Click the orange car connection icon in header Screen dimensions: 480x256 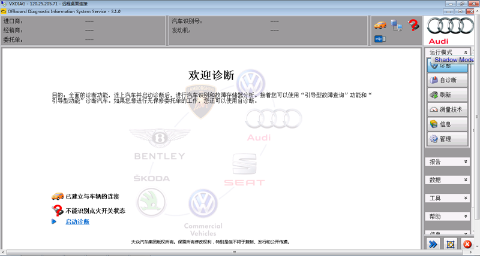380,25
